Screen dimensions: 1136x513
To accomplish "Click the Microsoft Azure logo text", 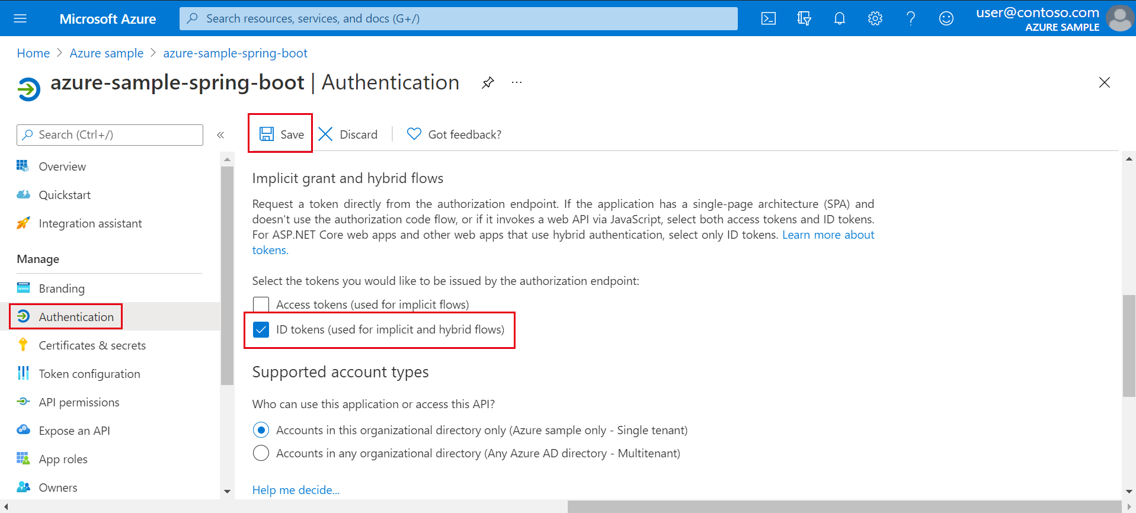I will point(108,19).
